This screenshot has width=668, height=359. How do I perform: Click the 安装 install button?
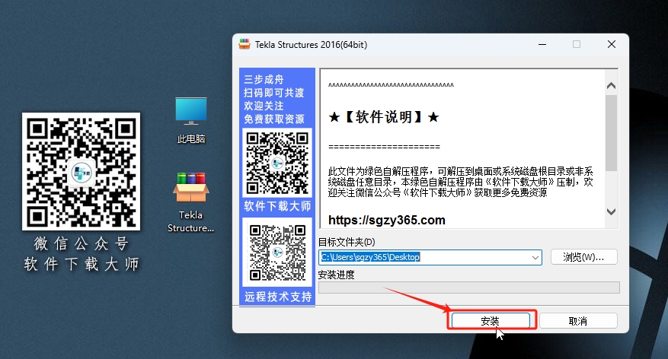point(491,321)
